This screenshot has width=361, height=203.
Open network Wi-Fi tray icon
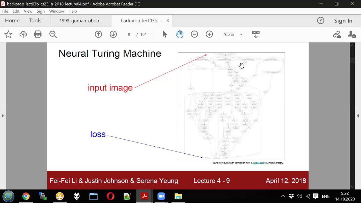pyautogui.click(x=308, y=196)
